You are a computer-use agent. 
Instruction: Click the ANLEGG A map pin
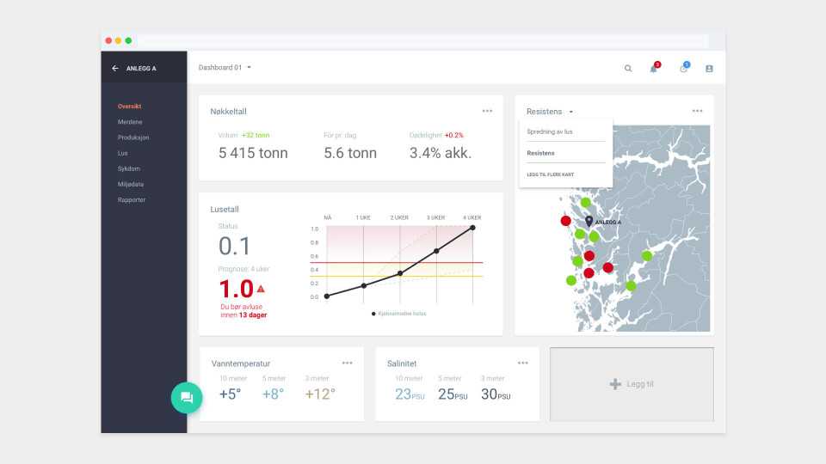coord(589,222)
